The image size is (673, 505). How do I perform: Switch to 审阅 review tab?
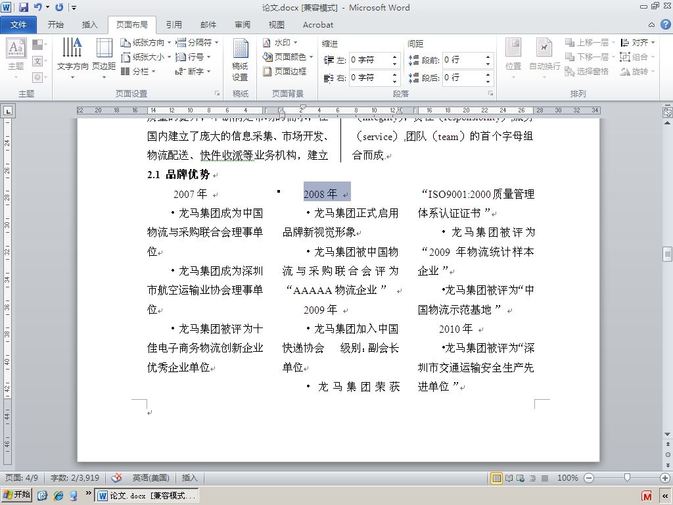(x=242, y=25)
